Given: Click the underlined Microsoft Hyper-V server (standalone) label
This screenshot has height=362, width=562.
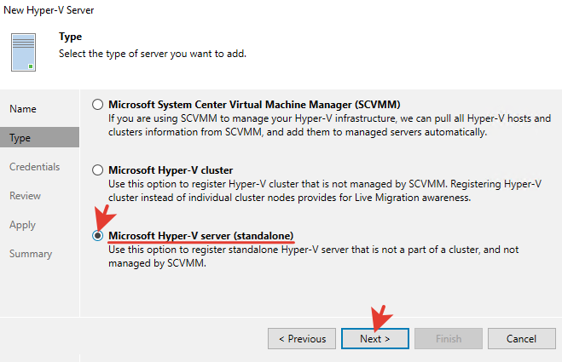Looking at the screenshot, I should pos(206,235).
